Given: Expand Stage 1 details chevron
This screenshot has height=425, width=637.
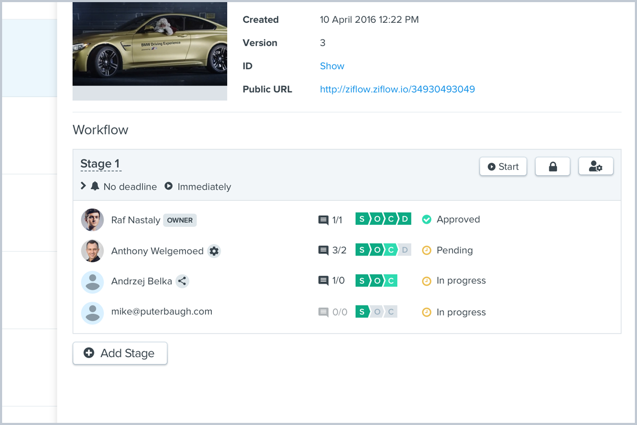Looking at the screenshot, I should 83,186.
